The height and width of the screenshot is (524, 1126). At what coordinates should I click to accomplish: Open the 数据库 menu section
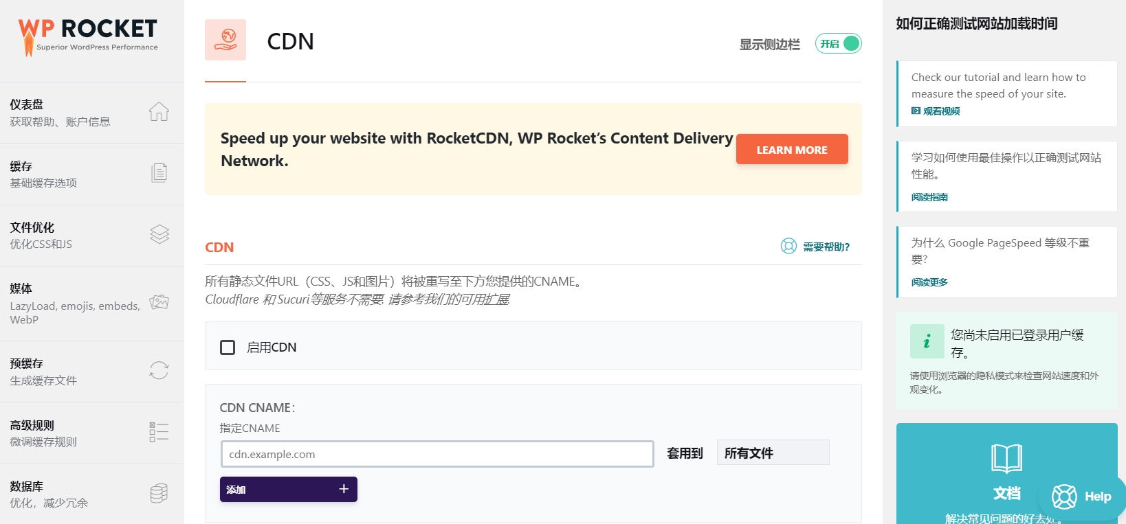92,494
